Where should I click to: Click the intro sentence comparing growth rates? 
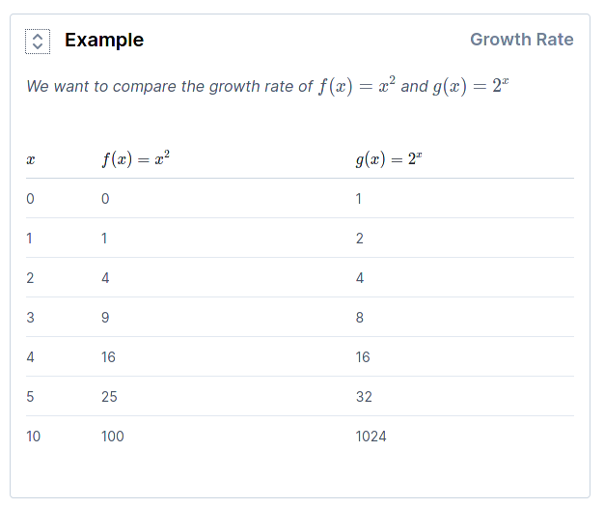[267, 86]
